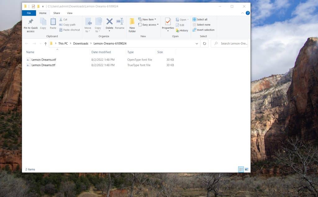Click the Back navigation arrow

click(x=27, y=43)
